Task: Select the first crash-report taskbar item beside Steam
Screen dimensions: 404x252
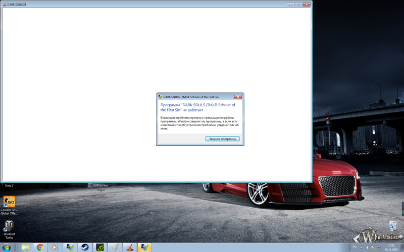Action: coord(70,247)
